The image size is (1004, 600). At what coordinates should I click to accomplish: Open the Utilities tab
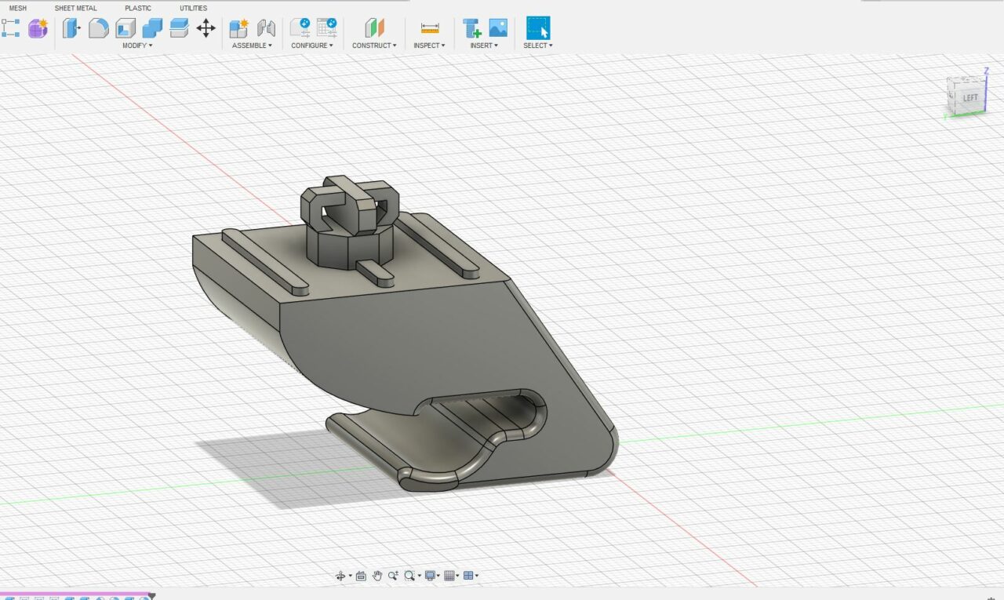coord(194,8)
